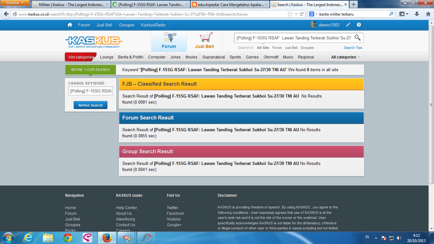Open network icon in system tray

click(391, 238)
